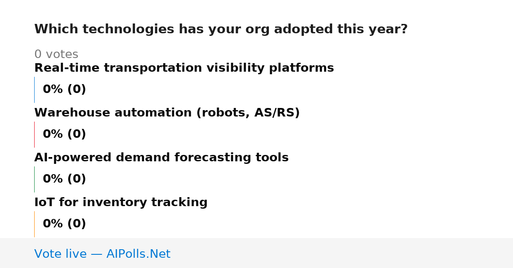
Task: Select IoT for inventory tracking option
Action: pos(121,203)
